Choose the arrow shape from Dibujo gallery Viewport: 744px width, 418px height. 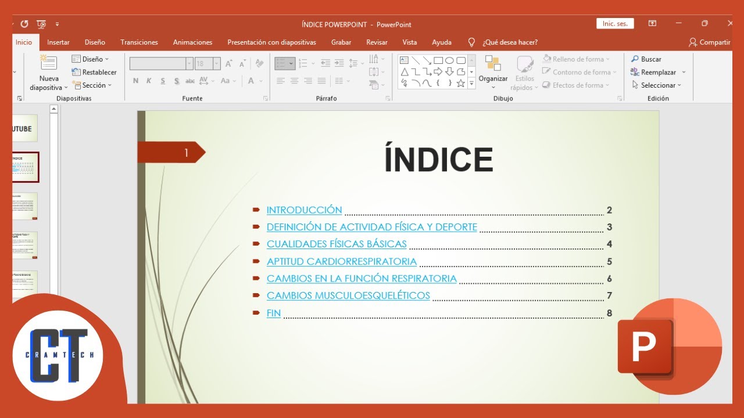pos(438,71)
